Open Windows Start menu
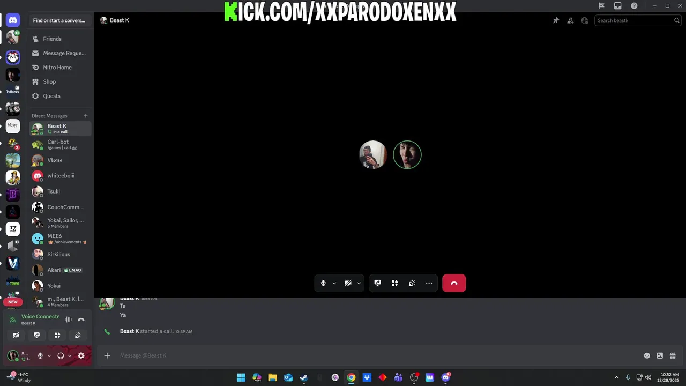This screenshot has height=386, width=686. pos(241,377)
